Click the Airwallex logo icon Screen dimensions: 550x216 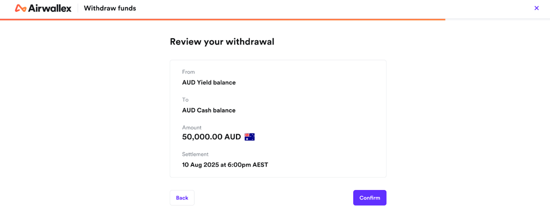pos(21,8)
